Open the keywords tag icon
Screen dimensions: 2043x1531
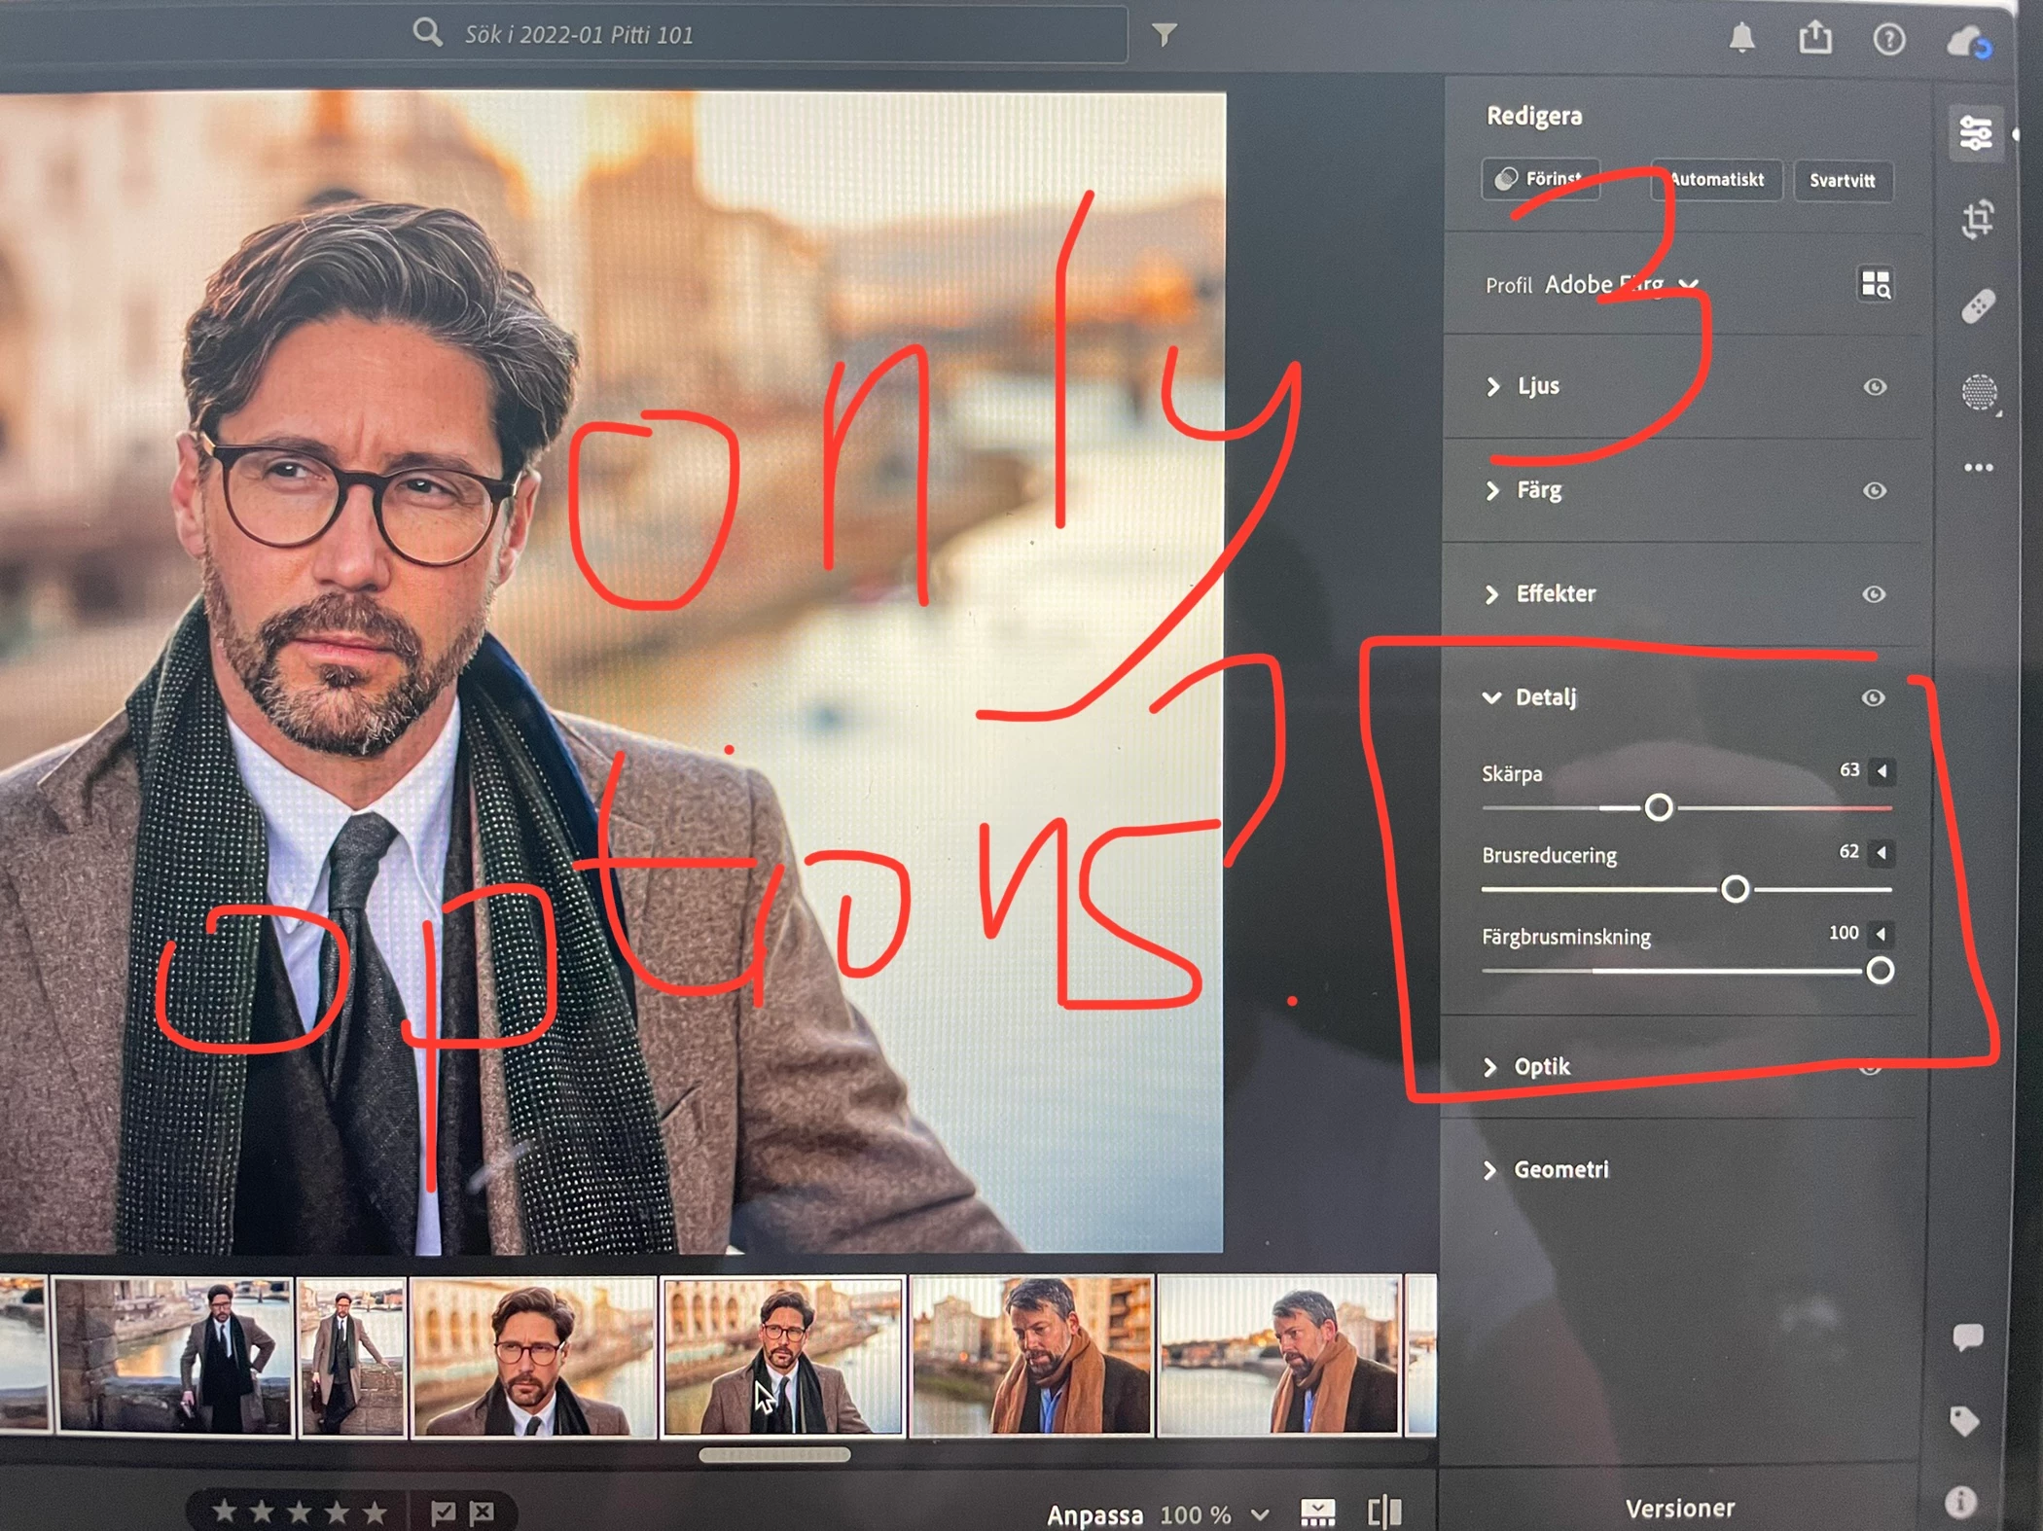(1964, 1421)
